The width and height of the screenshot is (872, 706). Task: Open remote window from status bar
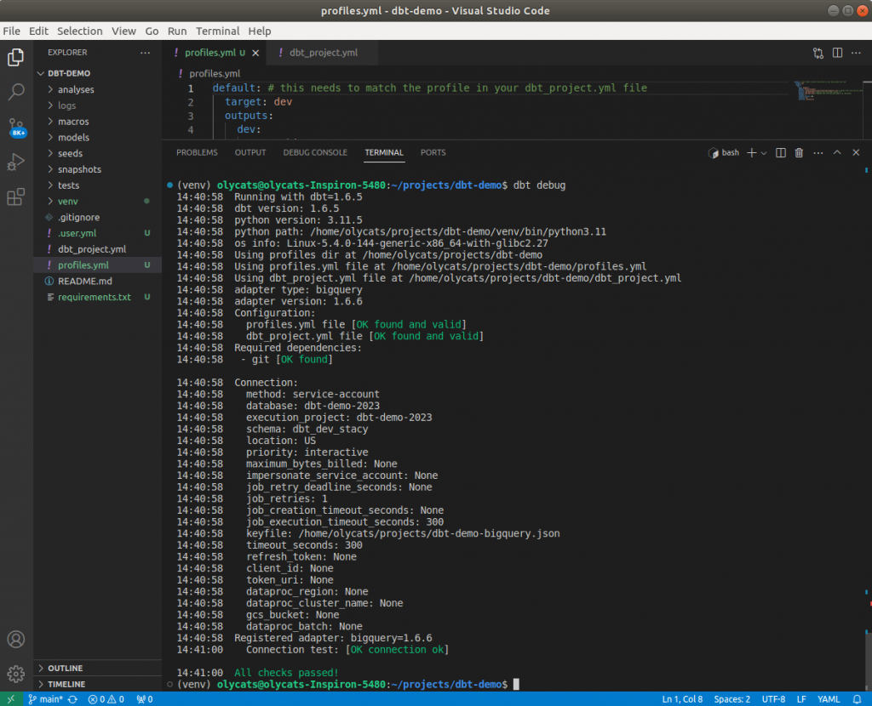(x=11, y=699)
